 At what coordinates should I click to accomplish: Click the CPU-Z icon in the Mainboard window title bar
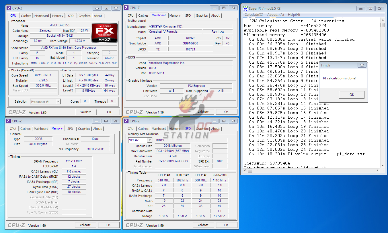pos(126,8)
